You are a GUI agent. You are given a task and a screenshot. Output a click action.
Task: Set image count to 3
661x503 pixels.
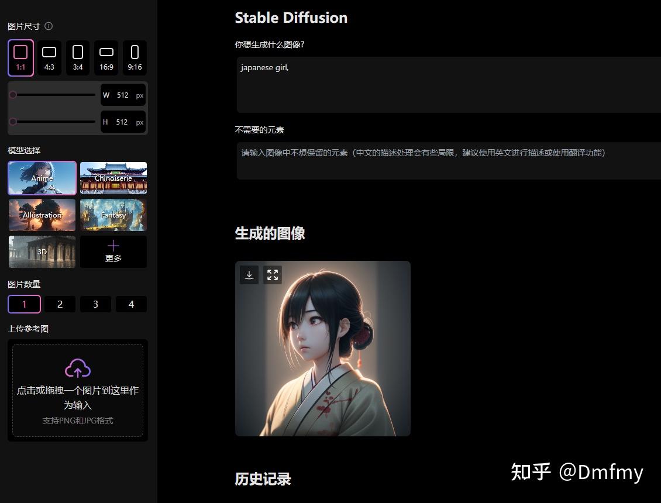point(96,304)
